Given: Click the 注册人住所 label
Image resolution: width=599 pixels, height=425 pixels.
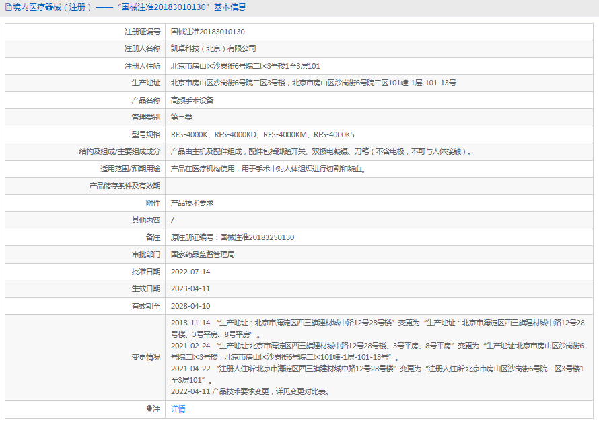Looking at the screenshot, I should 143,66.
